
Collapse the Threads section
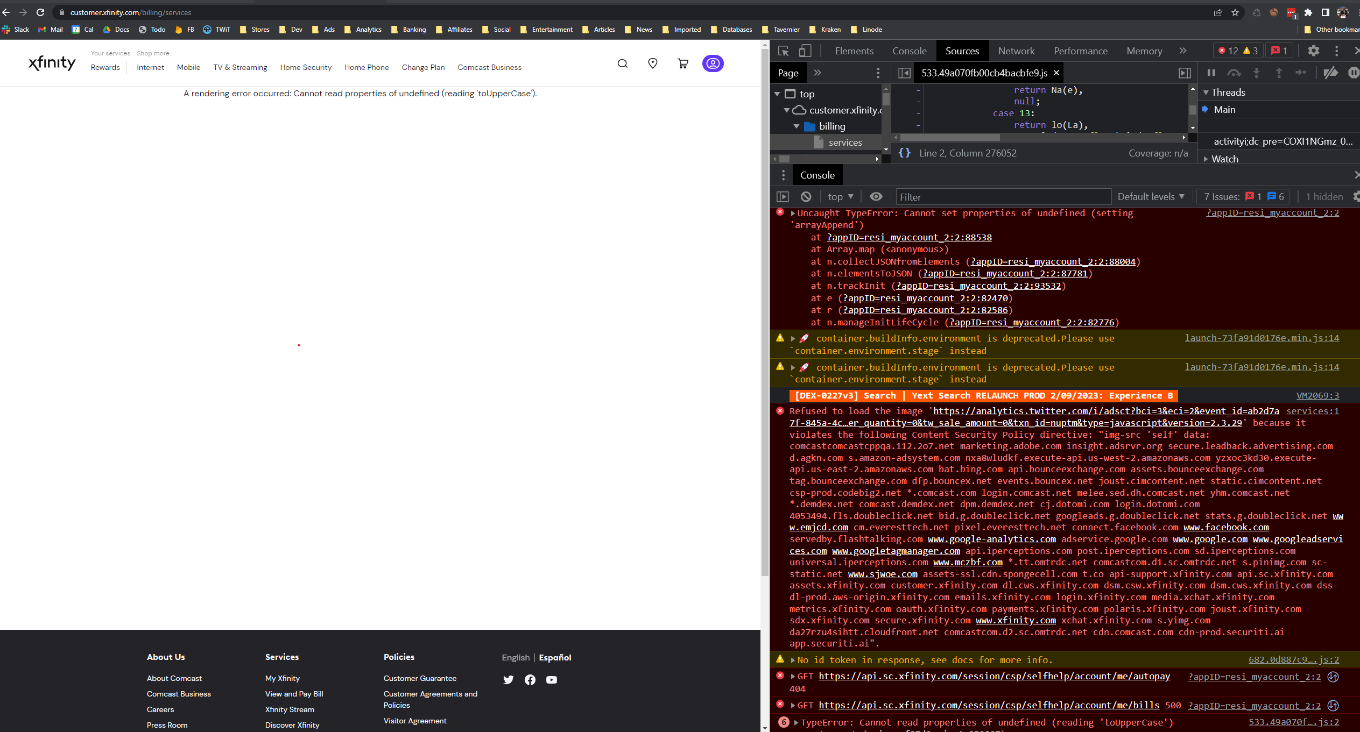point(1206,92)
